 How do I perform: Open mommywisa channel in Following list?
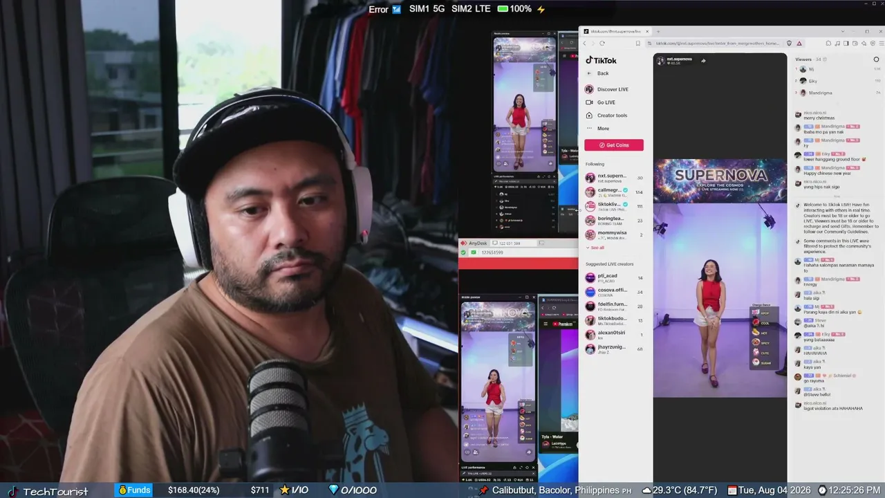(x=614, y=235)
